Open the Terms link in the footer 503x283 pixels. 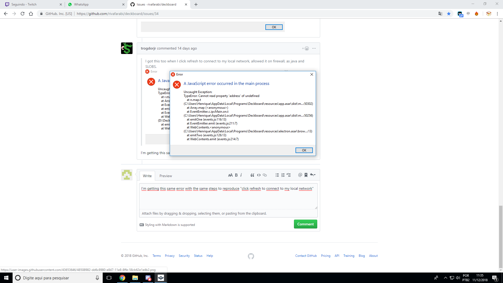tap(156, 255)
